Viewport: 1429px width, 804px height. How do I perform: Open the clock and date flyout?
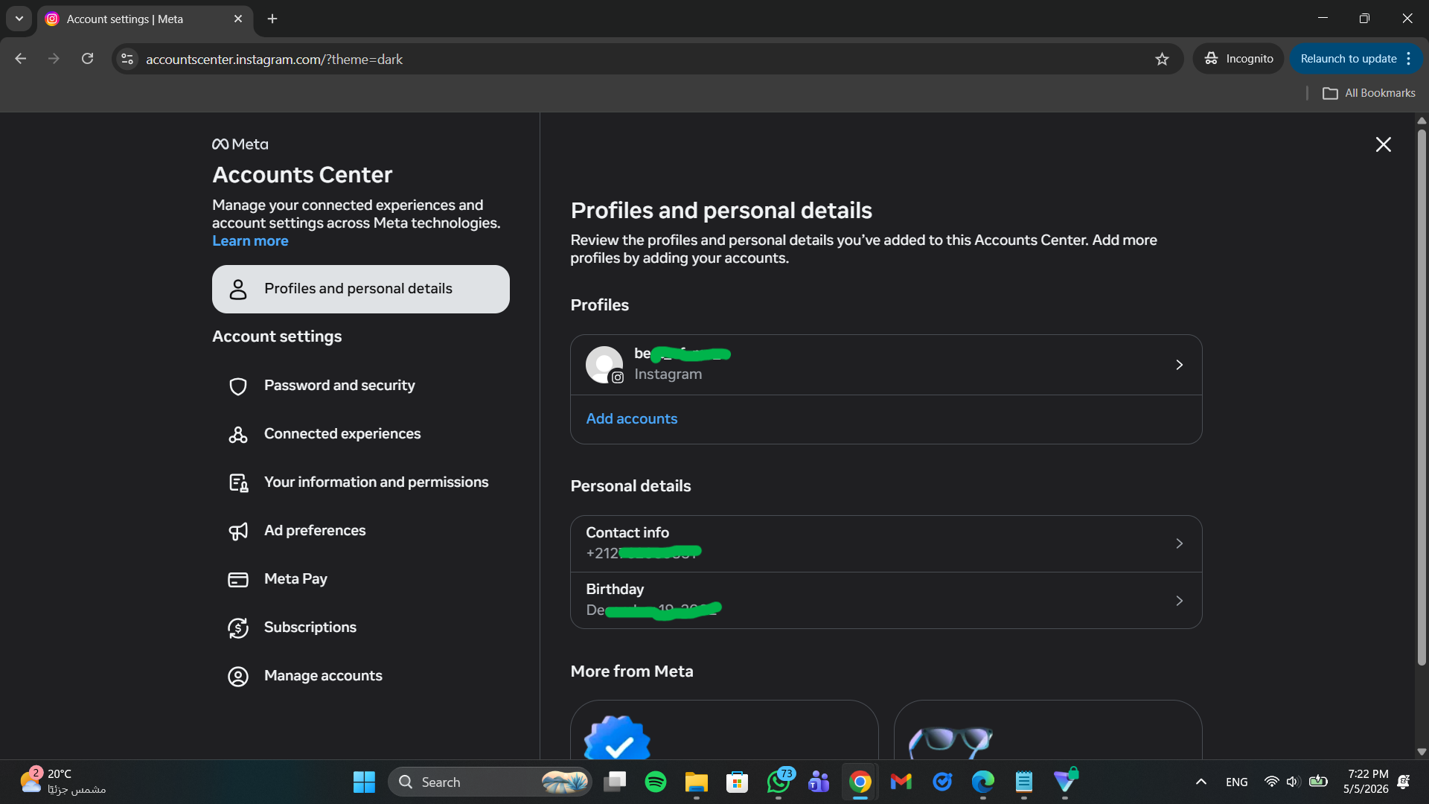[1366, 782]
